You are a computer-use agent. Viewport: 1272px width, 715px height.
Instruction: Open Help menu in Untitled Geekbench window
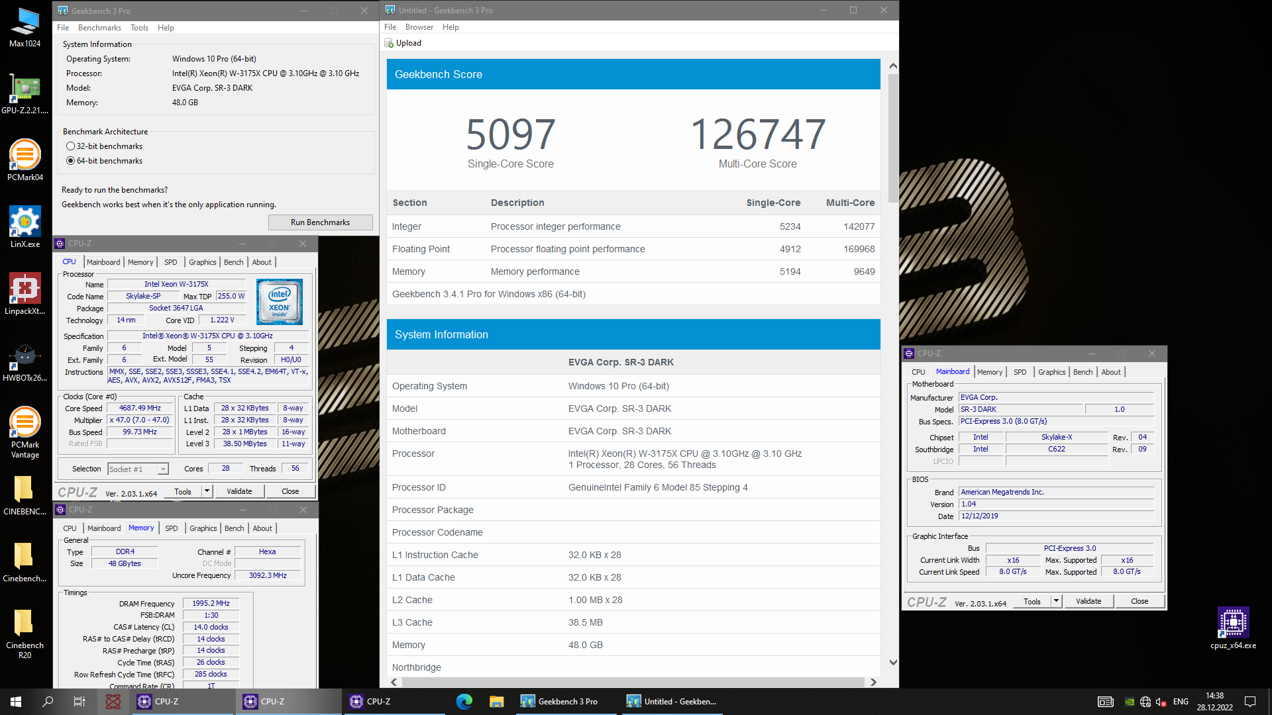tap(450, 27)
